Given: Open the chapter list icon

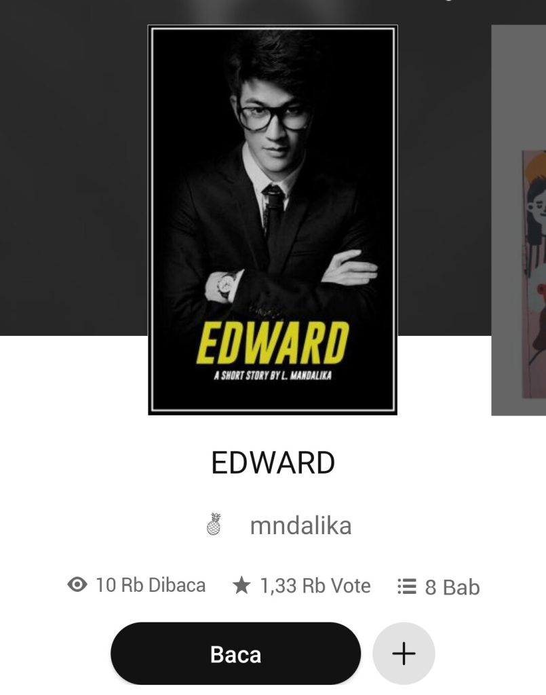Looking at the screenshot, I should [x=407, y=586].
